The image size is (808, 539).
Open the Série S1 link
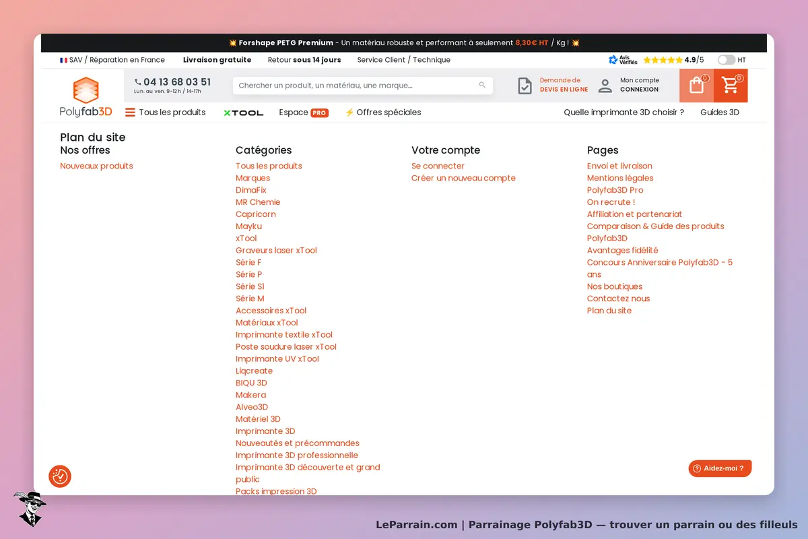click(x=250, y=287)
